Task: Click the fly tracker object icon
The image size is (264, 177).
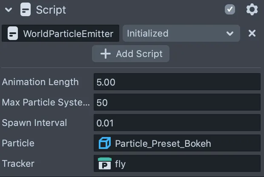Action: [105, 163]
